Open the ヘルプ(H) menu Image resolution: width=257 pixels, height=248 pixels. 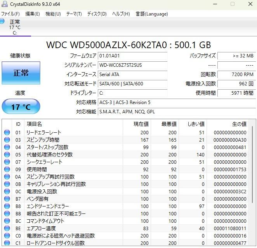pos(121,14)
